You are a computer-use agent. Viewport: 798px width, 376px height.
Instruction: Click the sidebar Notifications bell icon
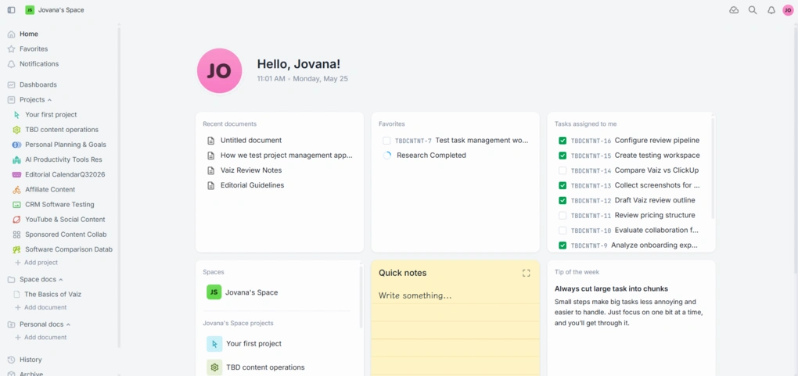coord(11,64)
